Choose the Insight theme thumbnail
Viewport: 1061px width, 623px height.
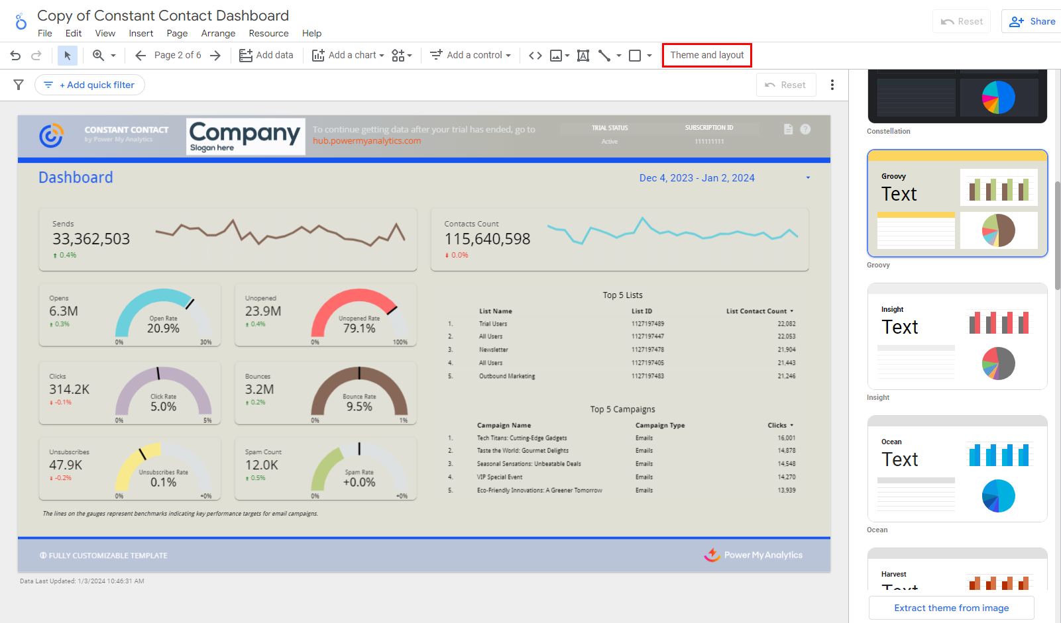(957, 336)
